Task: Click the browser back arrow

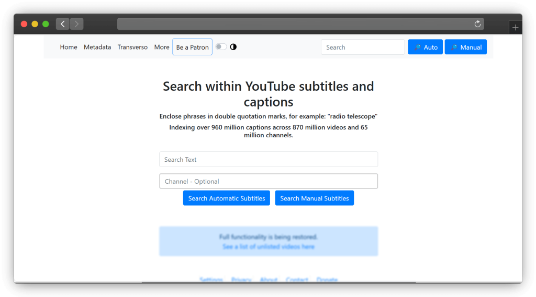Action: pos(63,24)
